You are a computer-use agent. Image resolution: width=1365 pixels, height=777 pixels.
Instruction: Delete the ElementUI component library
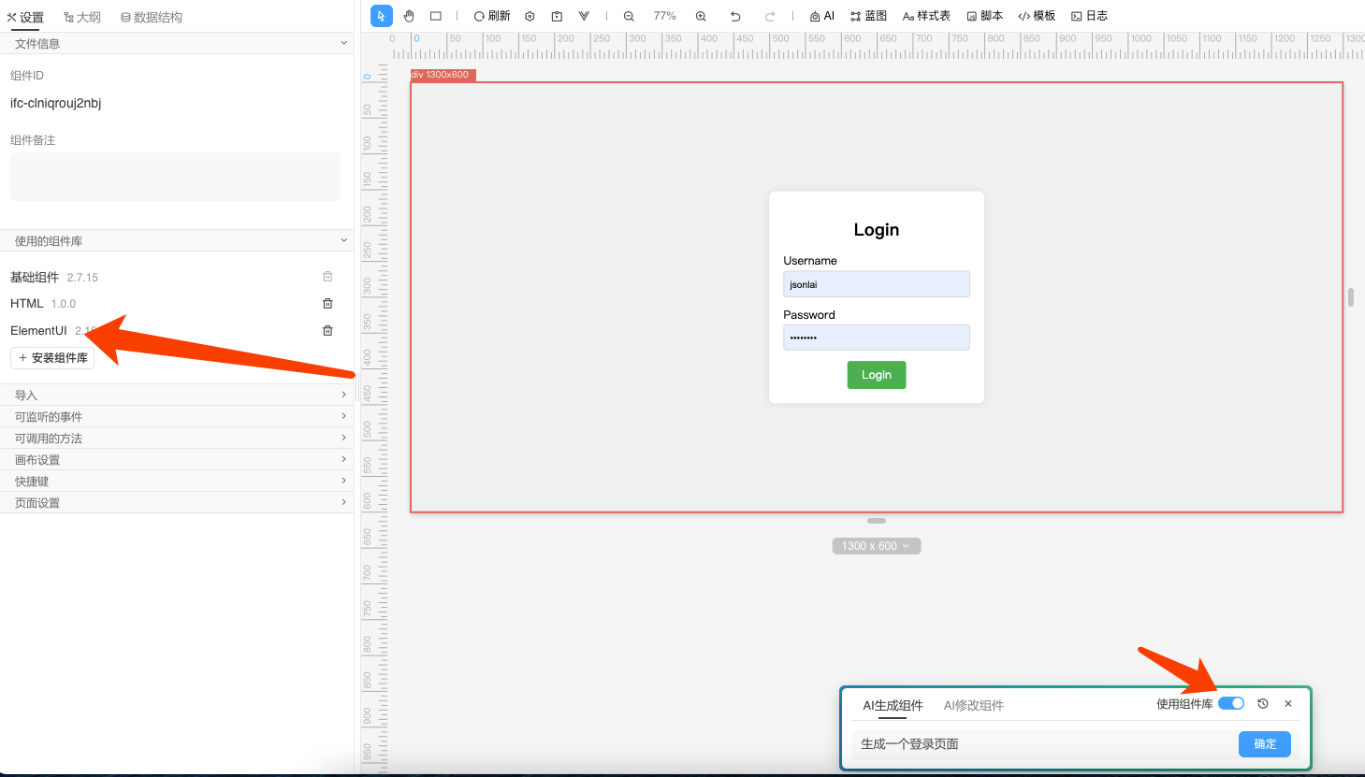327,330
